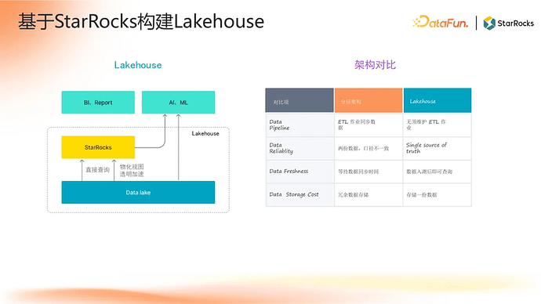Click the purple 架构对比 heading

(x=375, y=65)
